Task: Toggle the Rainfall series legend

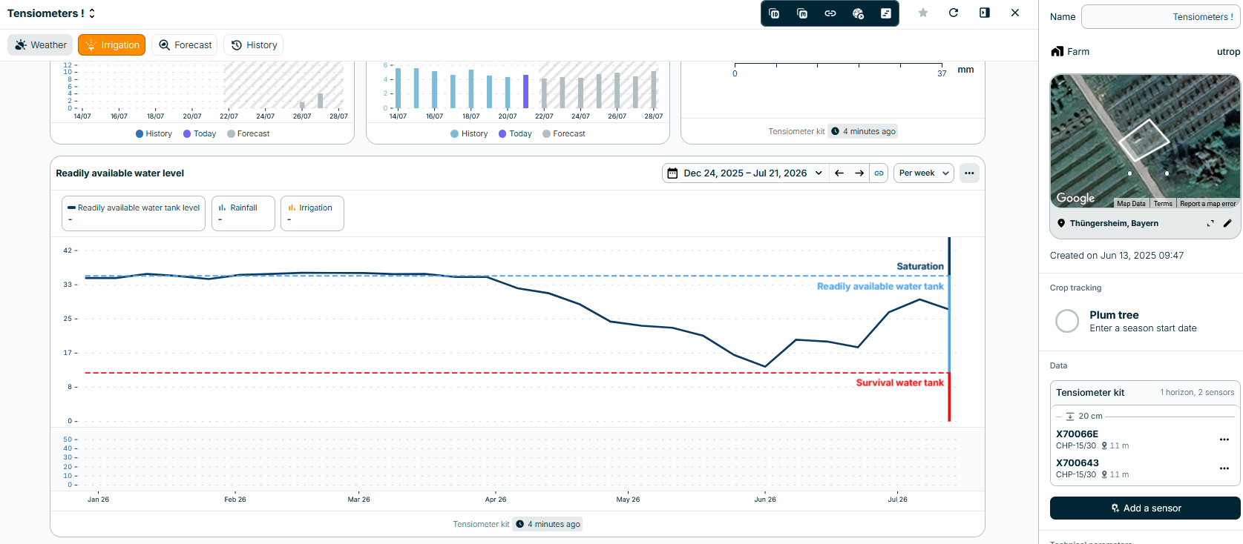Action: pyautogui.click(x=243, y=213)
